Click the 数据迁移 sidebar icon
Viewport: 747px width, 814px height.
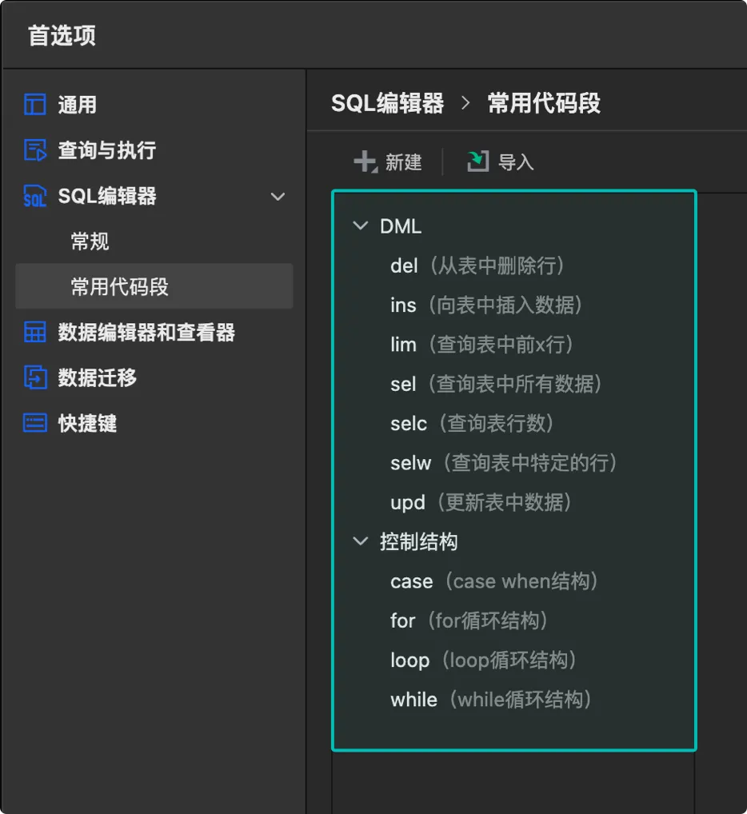tap(34, 377)
